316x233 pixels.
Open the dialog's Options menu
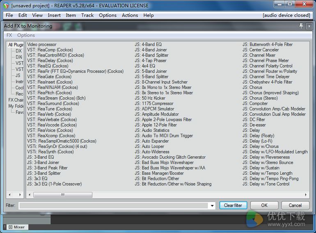click(26, 35)
